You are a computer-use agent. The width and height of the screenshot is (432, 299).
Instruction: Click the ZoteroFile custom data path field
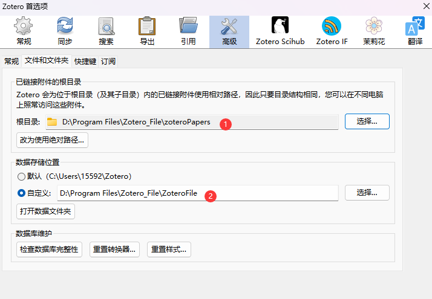[x=197, y=193]
